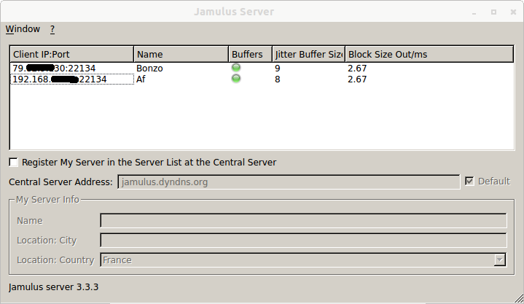Click Af's green buffer status LED

click(235, 79)
